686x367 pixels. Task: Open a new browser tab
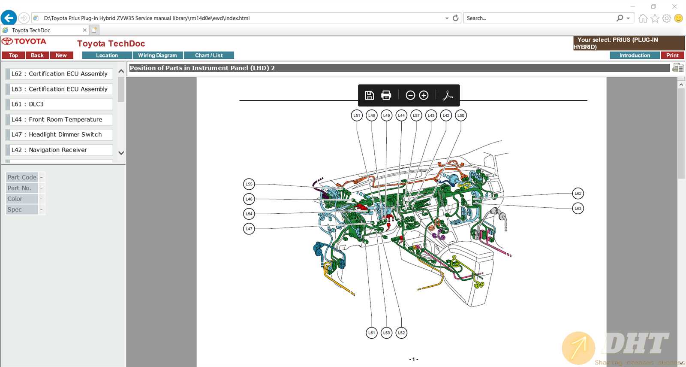(94, 30)
